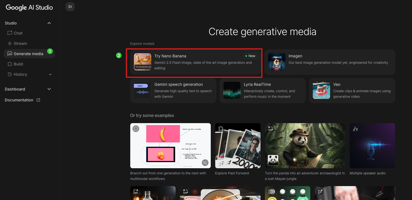Screen dimensions: 412x200
Task: Open the panda archaeologist example image
Action: [x=305, y=146]
